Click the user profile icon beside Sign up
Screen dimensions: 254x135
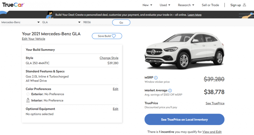[244, 5]
